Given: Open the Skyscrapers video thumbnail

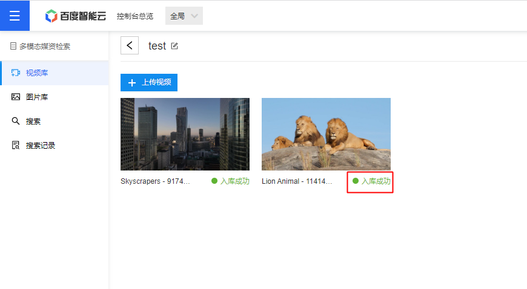Looking at the screenshot, I should 185,134.
